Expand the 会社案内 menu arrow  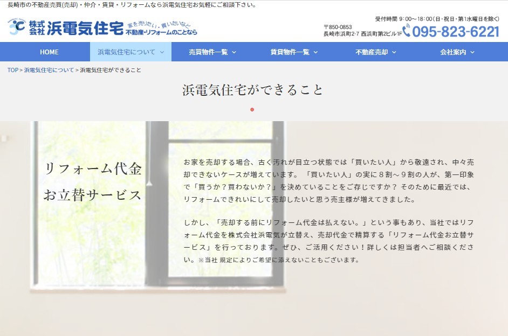point(472,52)
